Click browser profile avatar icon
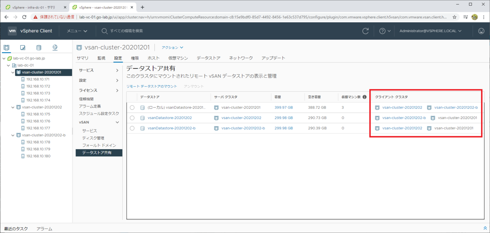490x233 pixels. [x=474, y=17]
